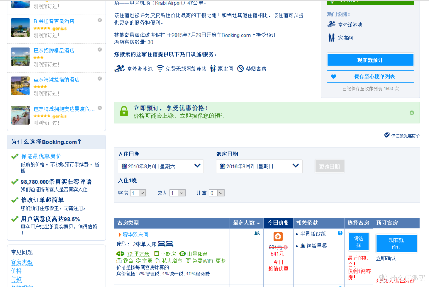
Task: Open the B-莱通普吉岛酒店 link
Action: point(54,21)
